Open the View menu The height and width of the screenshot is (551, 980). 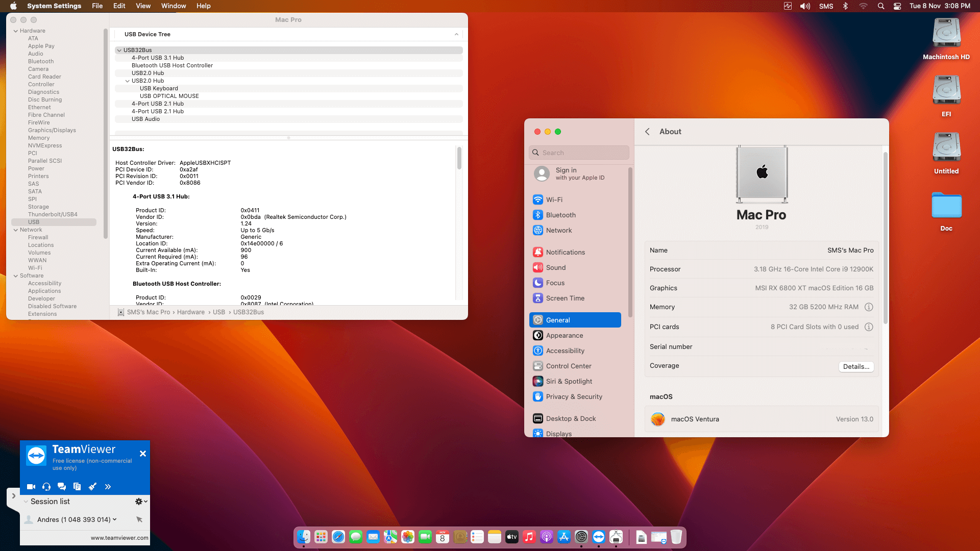pos(143,6)
